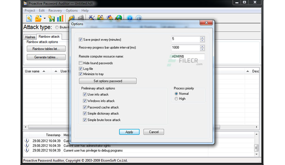The width and height of the screenshot is (285, 165).
Task: Click the stop recovery gray key icon
Action: (81, 18)
